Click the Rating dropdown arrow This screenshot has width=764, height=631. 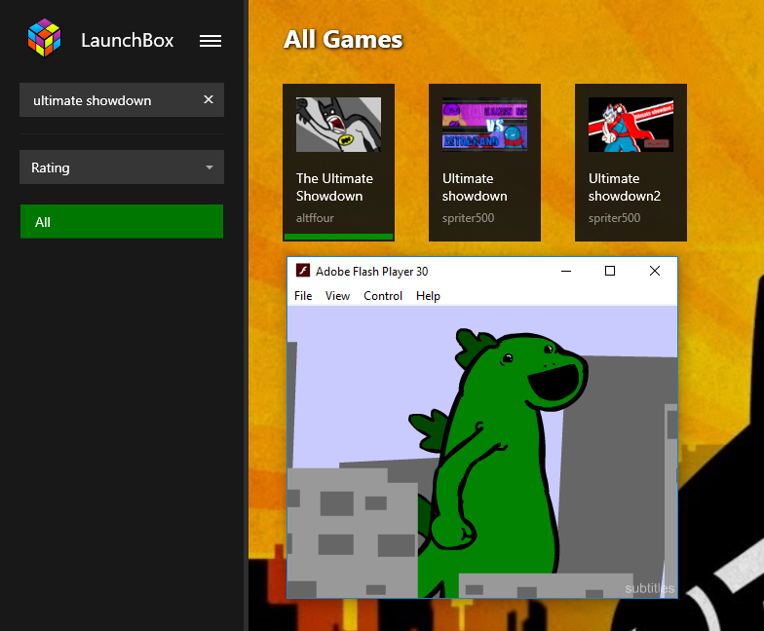click(x=209, y=167)
